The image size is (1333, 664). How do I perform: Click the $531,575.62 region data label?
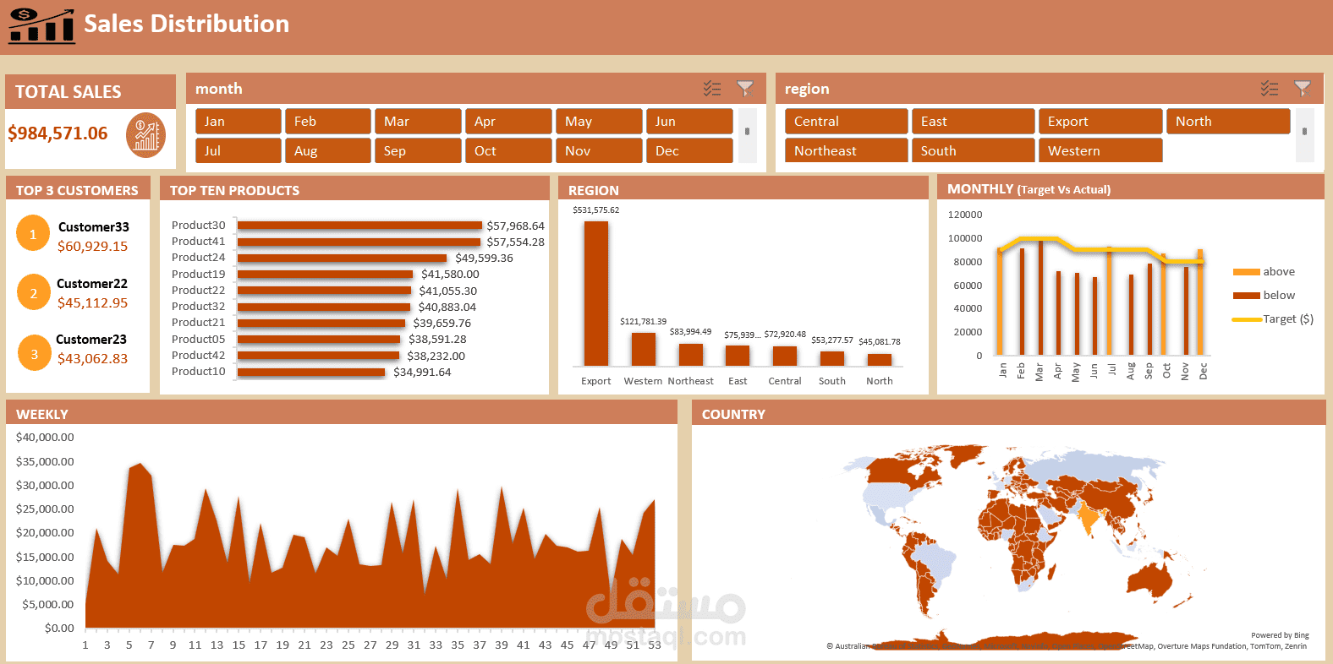coord(596,210)
